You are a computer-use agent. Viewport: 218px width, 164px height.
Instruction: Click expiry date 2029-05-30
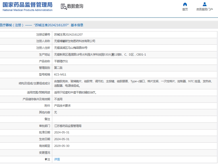[x=62, y=146]
